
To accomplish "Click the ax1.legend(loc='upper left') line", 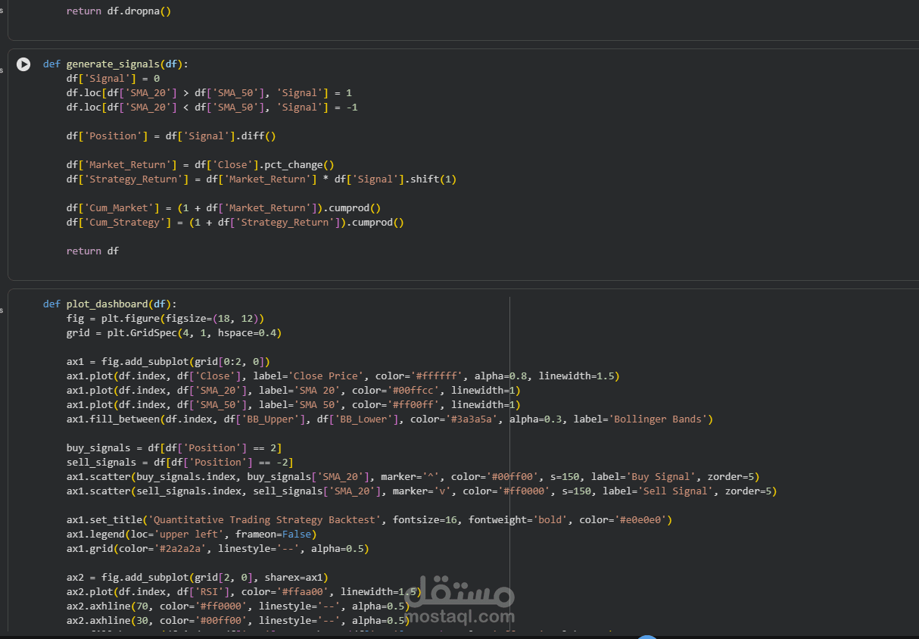I will (192, 535).
